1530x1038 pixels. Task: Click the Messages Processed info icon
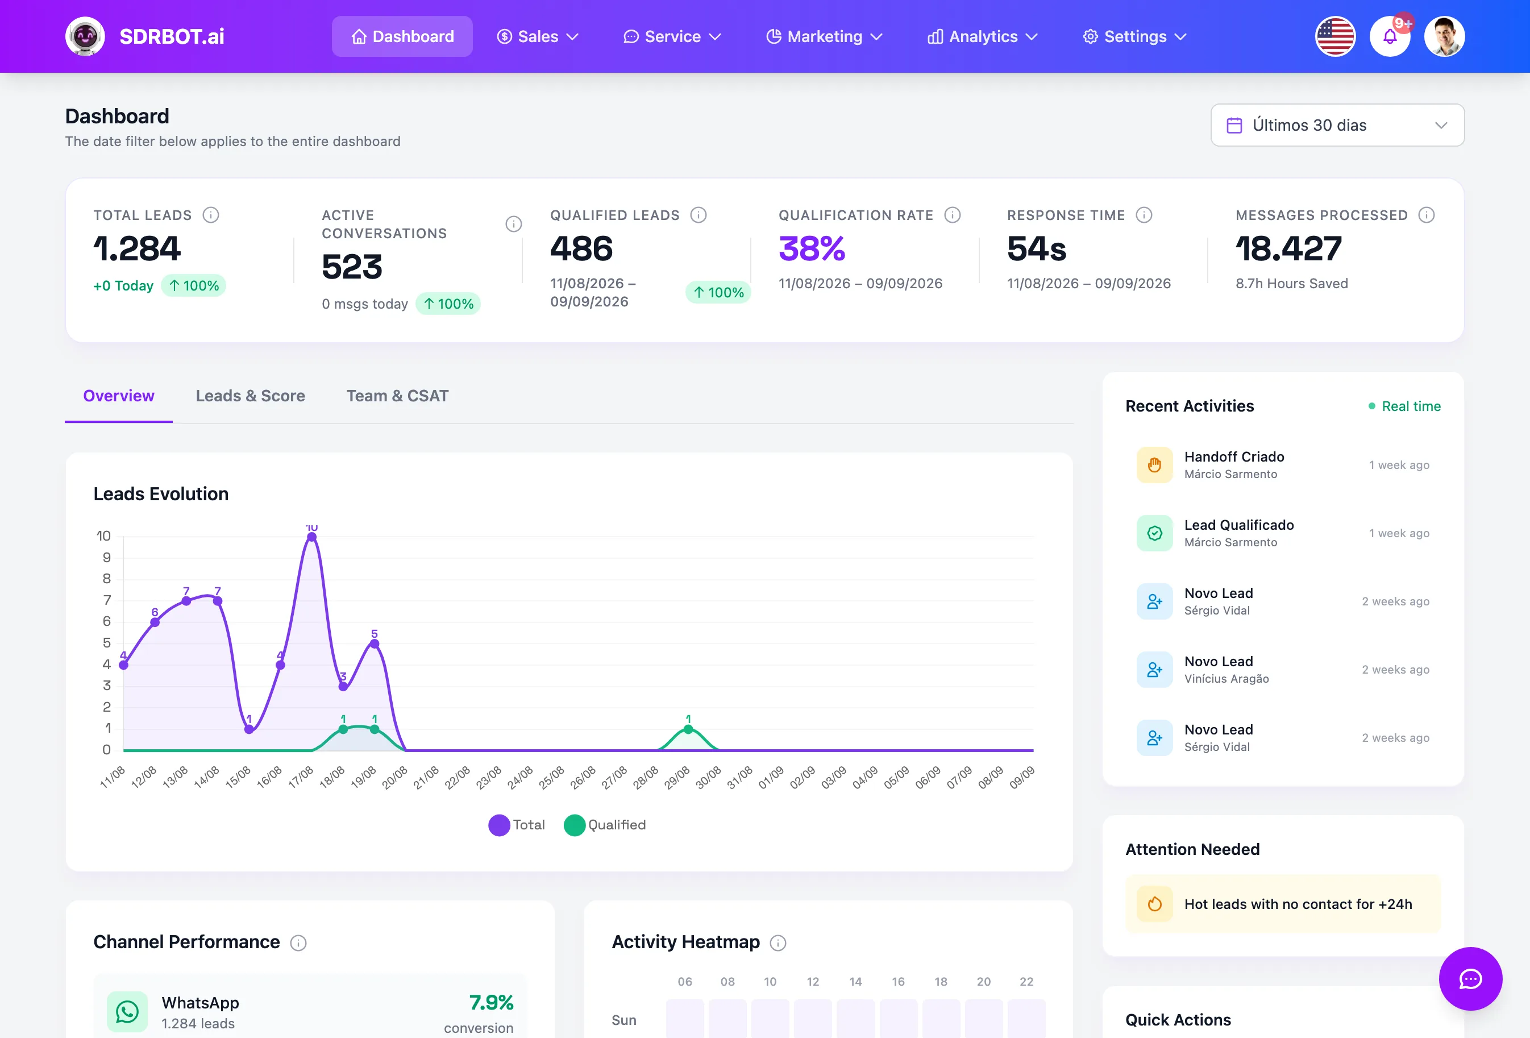pos(1427,215)
